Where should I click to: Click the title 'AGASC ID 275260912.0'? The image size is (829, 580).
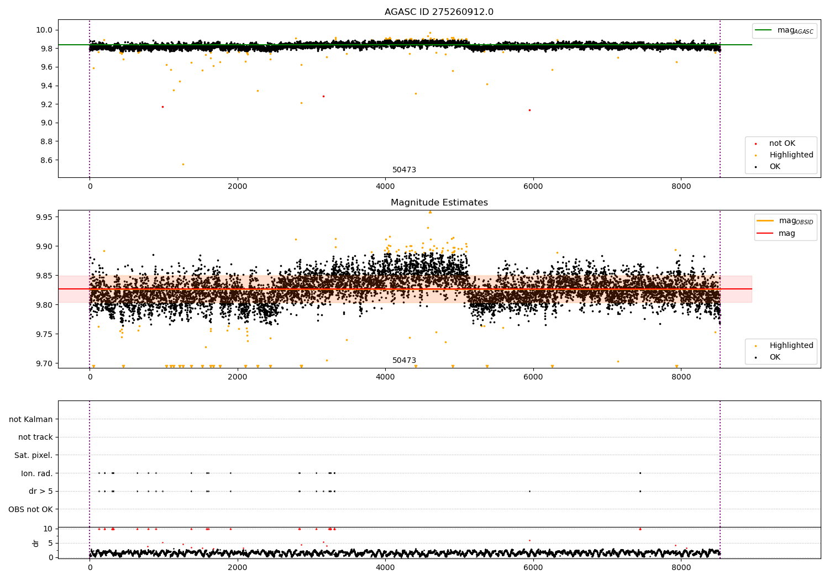pyautogui.click(x=439, y=12)
